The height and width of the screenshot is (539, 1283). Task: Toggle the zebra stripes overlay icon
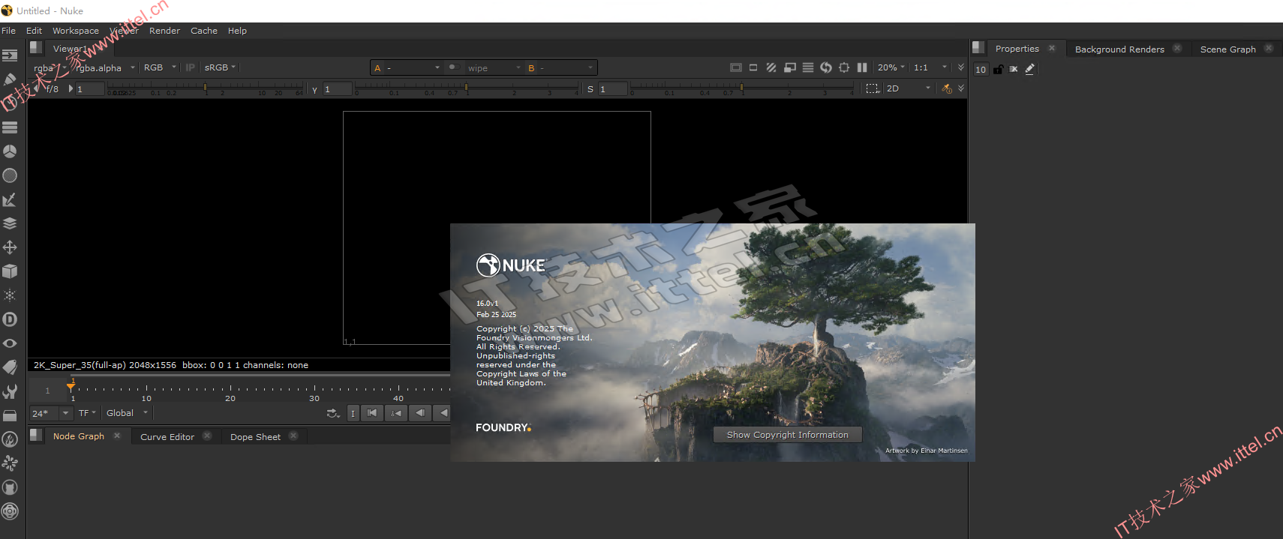point(771,67)
